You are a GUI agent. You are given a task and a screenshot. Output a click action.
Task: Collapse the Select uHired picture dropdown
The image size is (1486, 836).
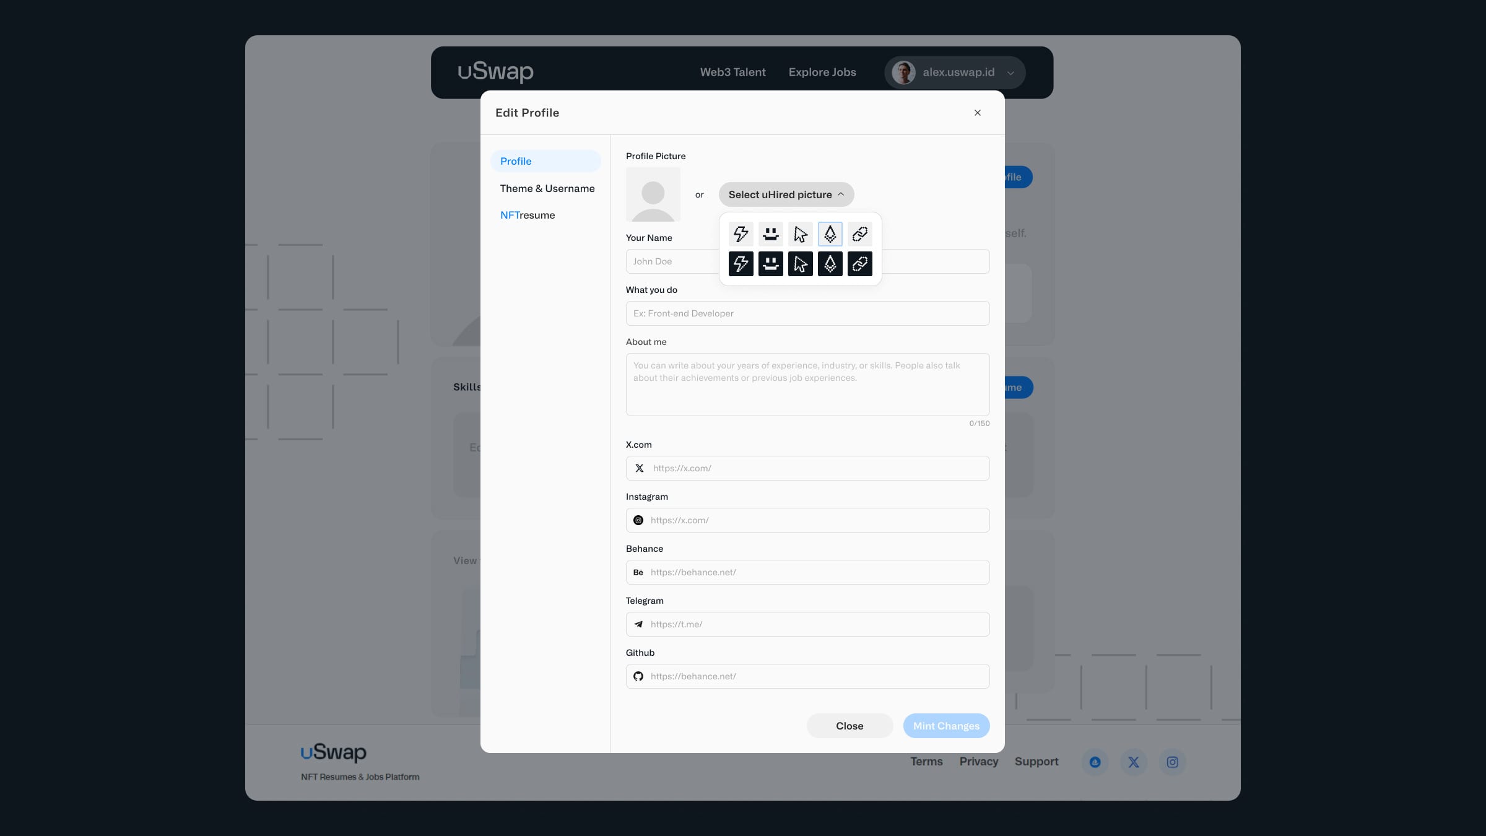[786, 194]
